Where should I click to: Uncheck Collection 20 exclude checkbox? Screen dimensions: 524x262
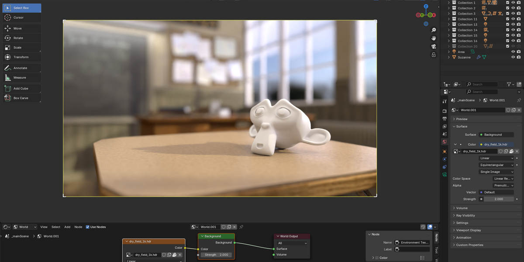pos(507,46)
